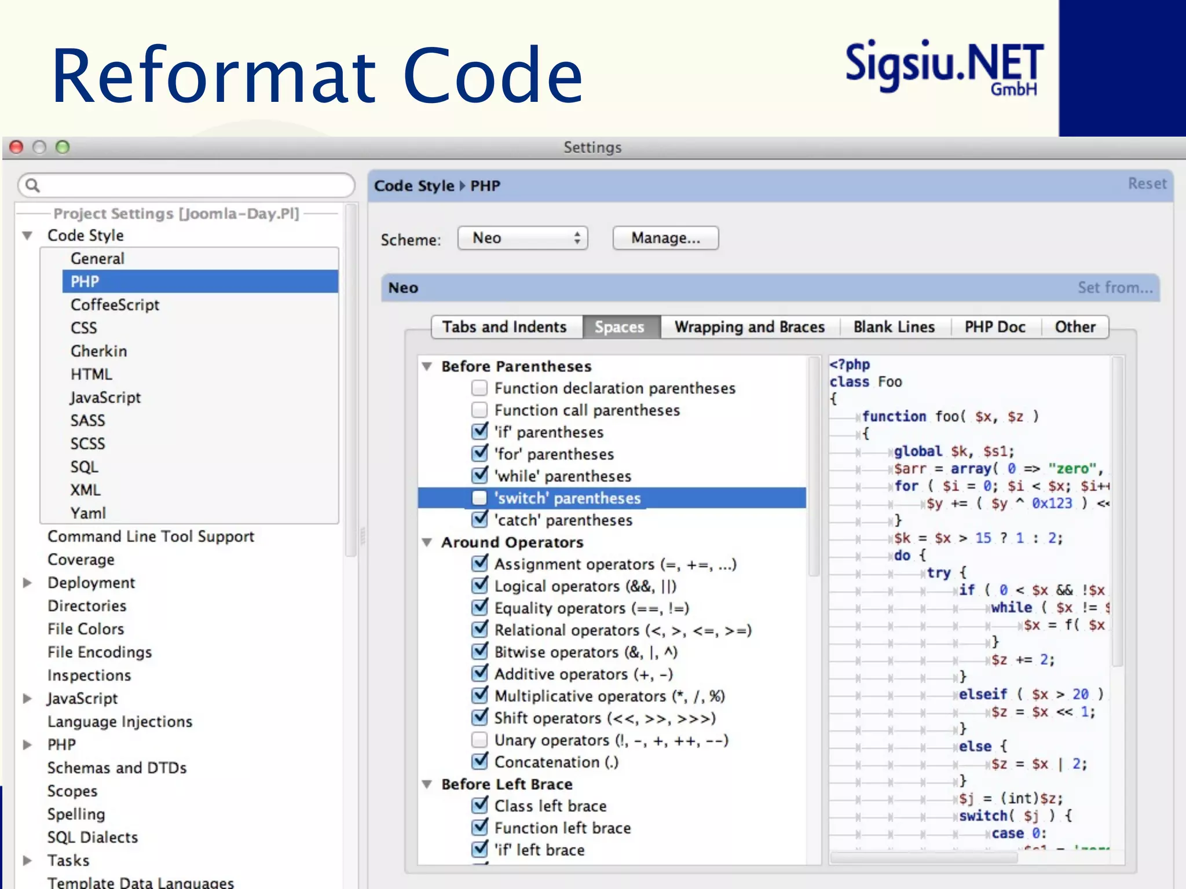Toggle Relational operators checkbox

click(479, 630)
